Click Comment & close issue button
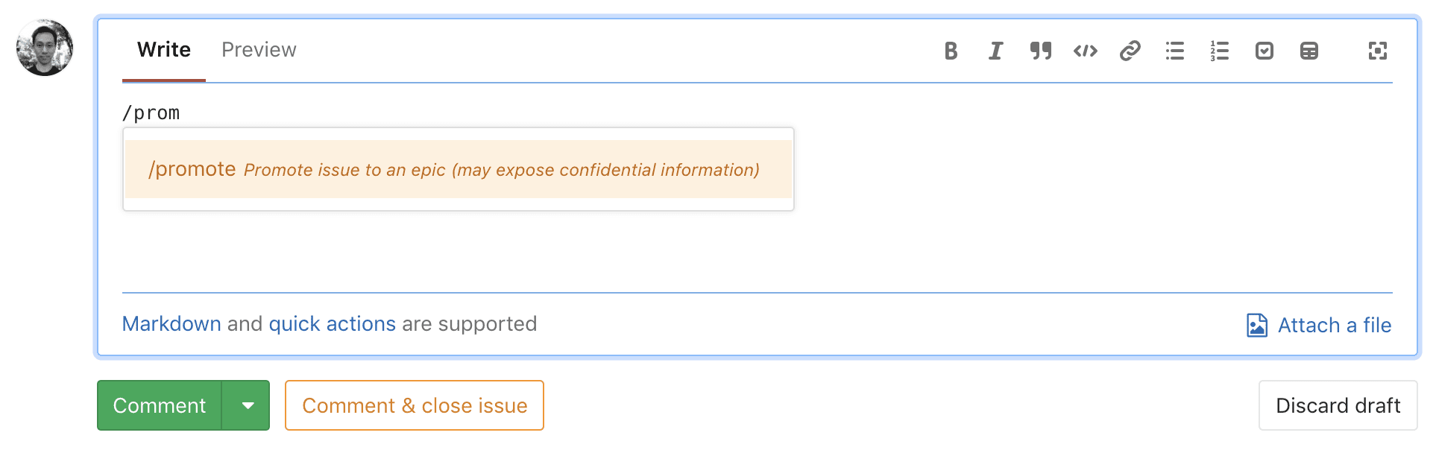This screenshot has width=1436, height=450. click(x=415, y=405)
